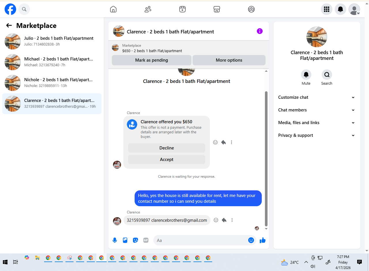Show hidden system tray icons
The height and width of the screenshot is (271, 369).
(306, 262)
